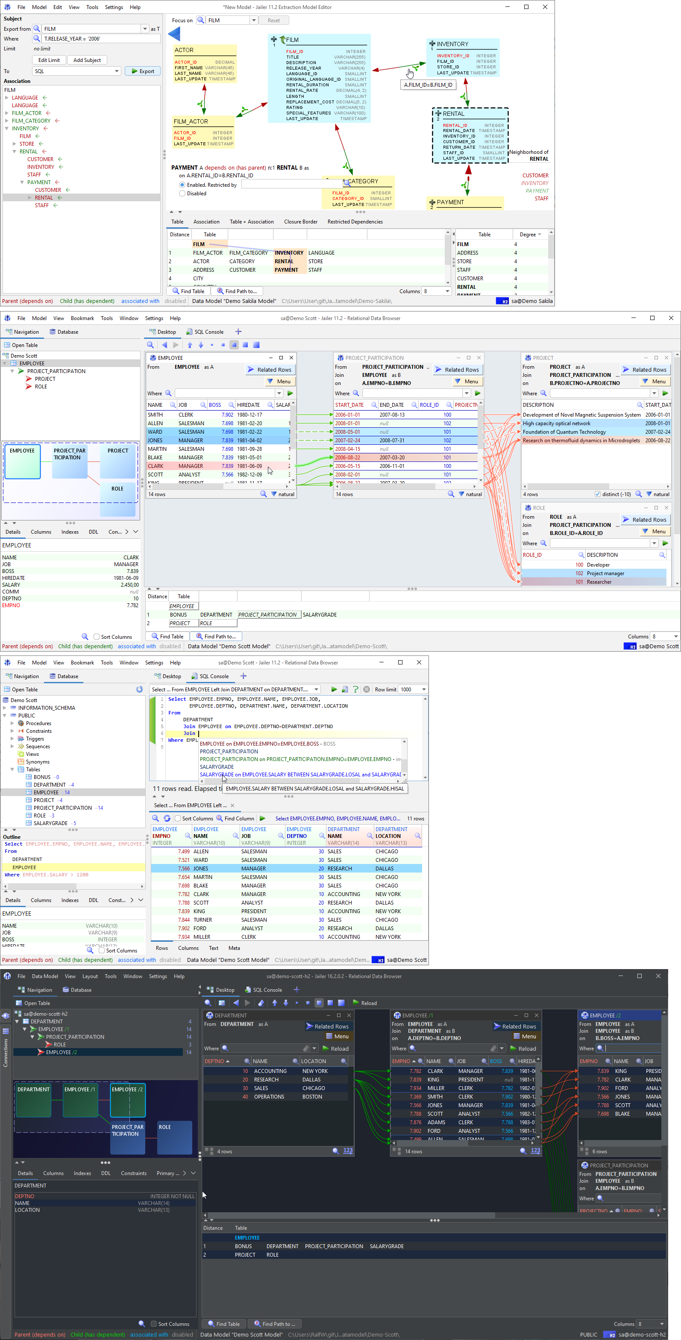The image size is (681, 1340).
Task: Open Tools menu in Extraction Model Editor
Action: pyautogui.click(x=92, y=7)
